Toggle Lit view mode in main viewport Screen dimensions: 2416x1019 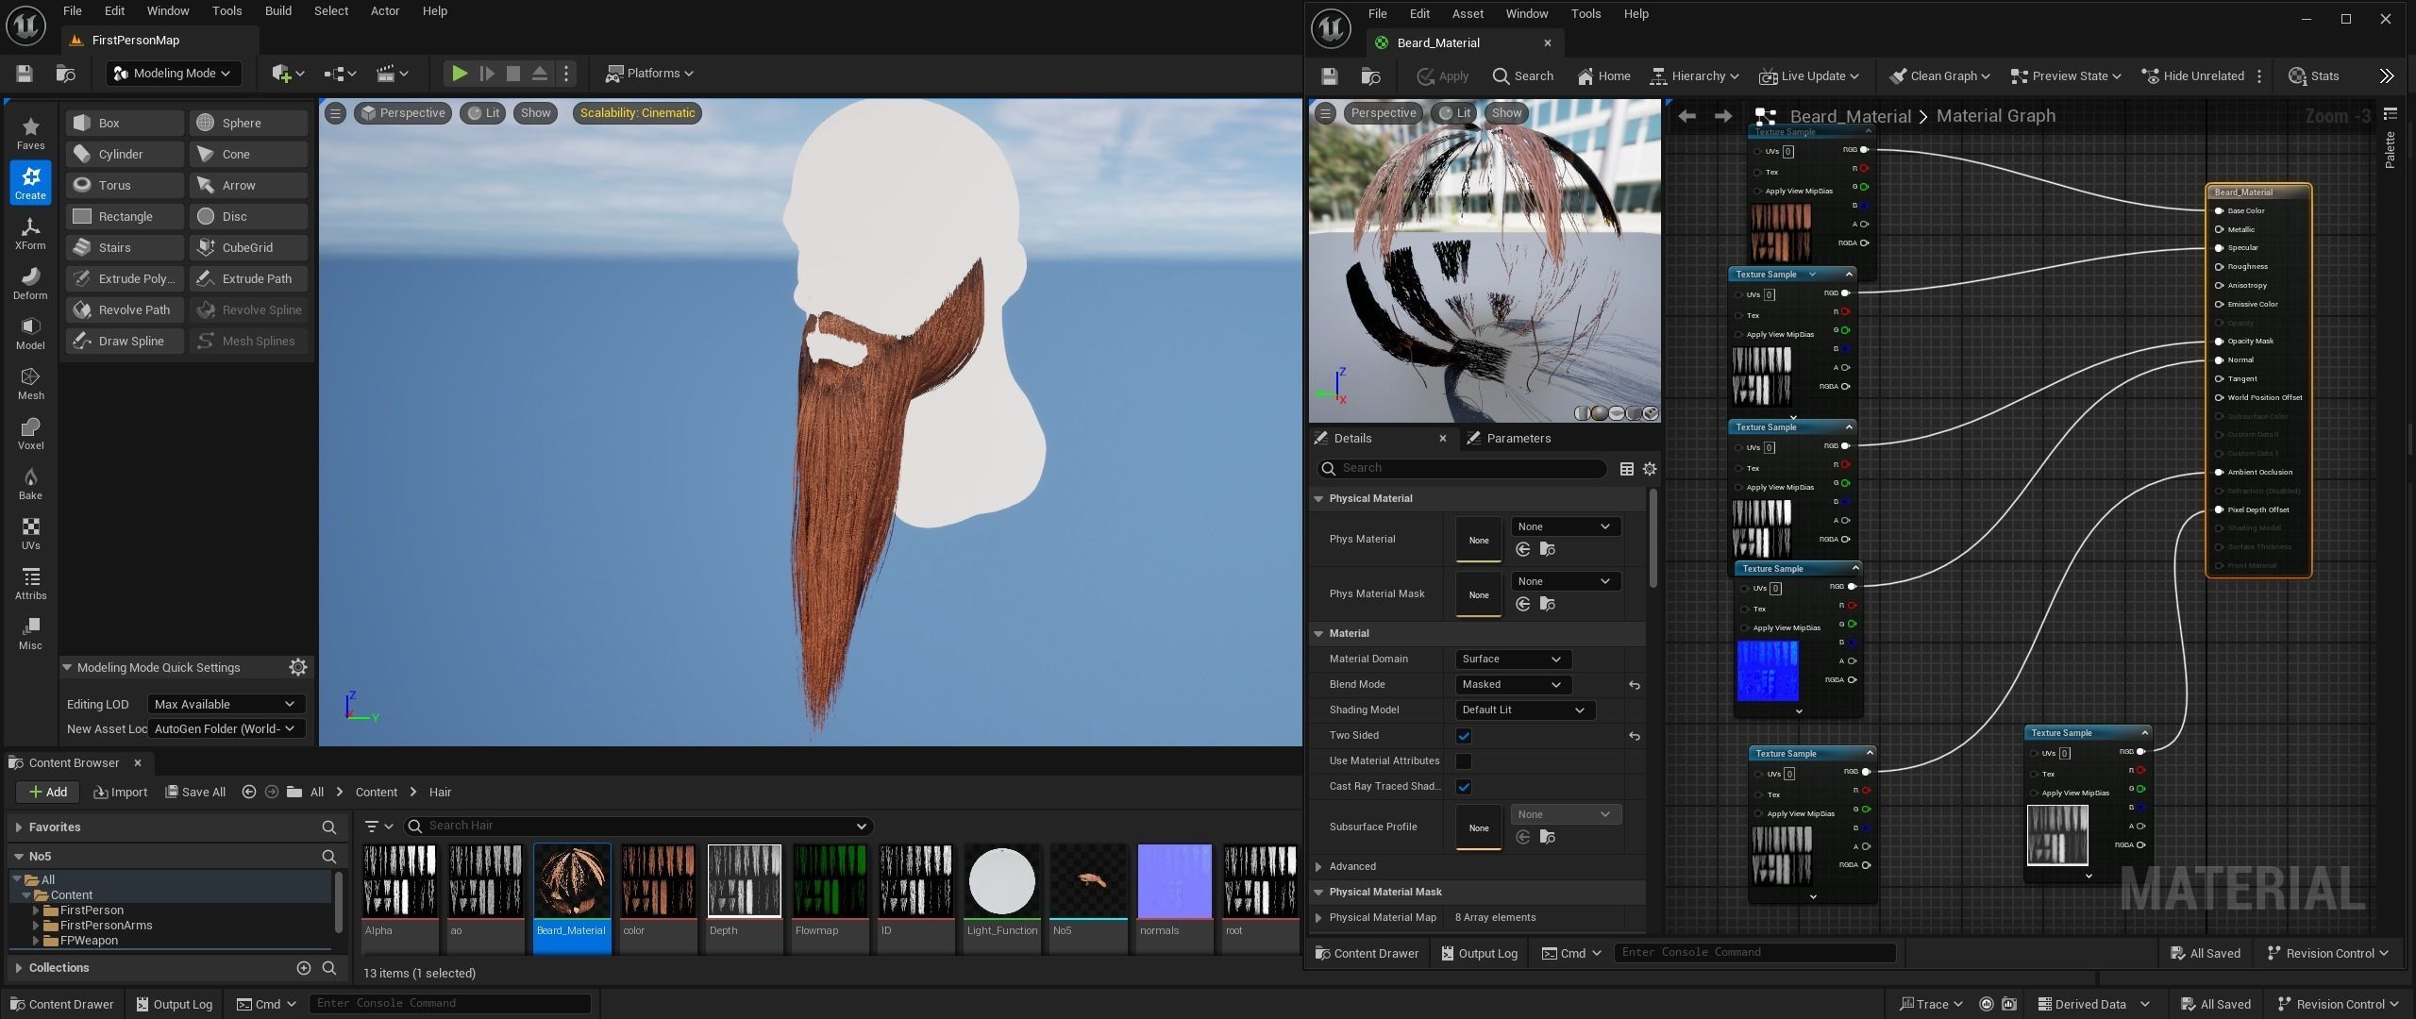pos(483,113)
